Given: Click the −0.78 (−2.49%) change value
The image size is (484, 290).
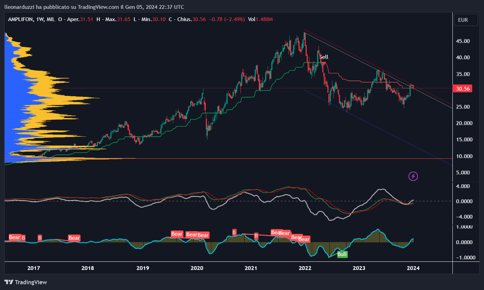Looking at the screenshot, I should tap(227, 19).
